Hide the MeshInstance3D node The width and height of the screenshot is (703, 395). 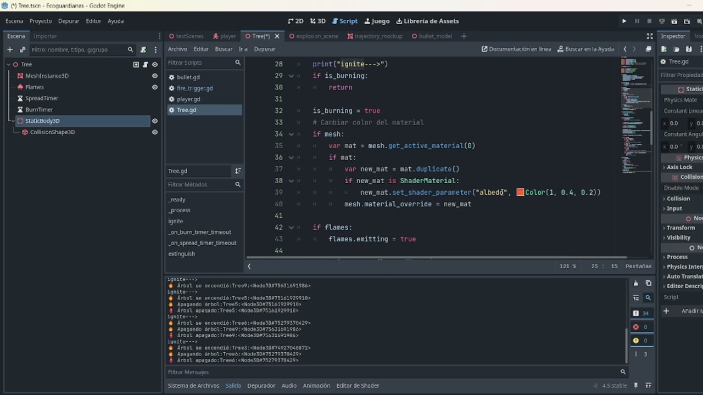[155, 76]
